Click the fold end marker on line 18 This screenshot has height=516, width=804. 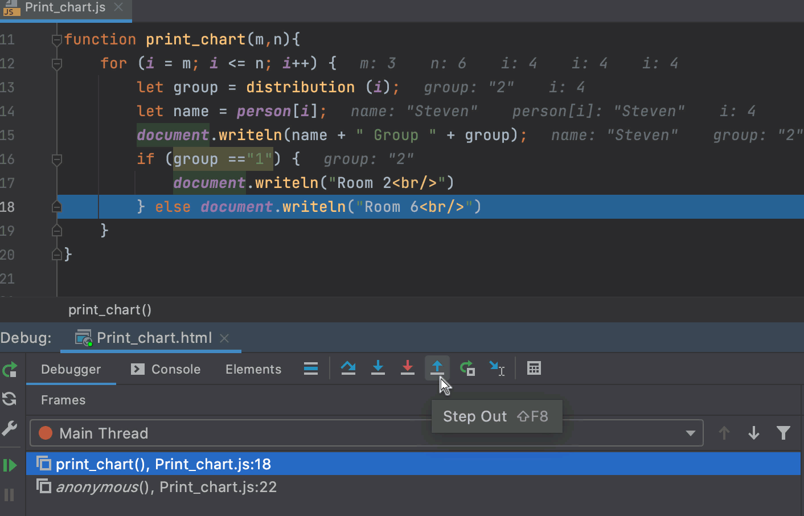pos(56,207)
